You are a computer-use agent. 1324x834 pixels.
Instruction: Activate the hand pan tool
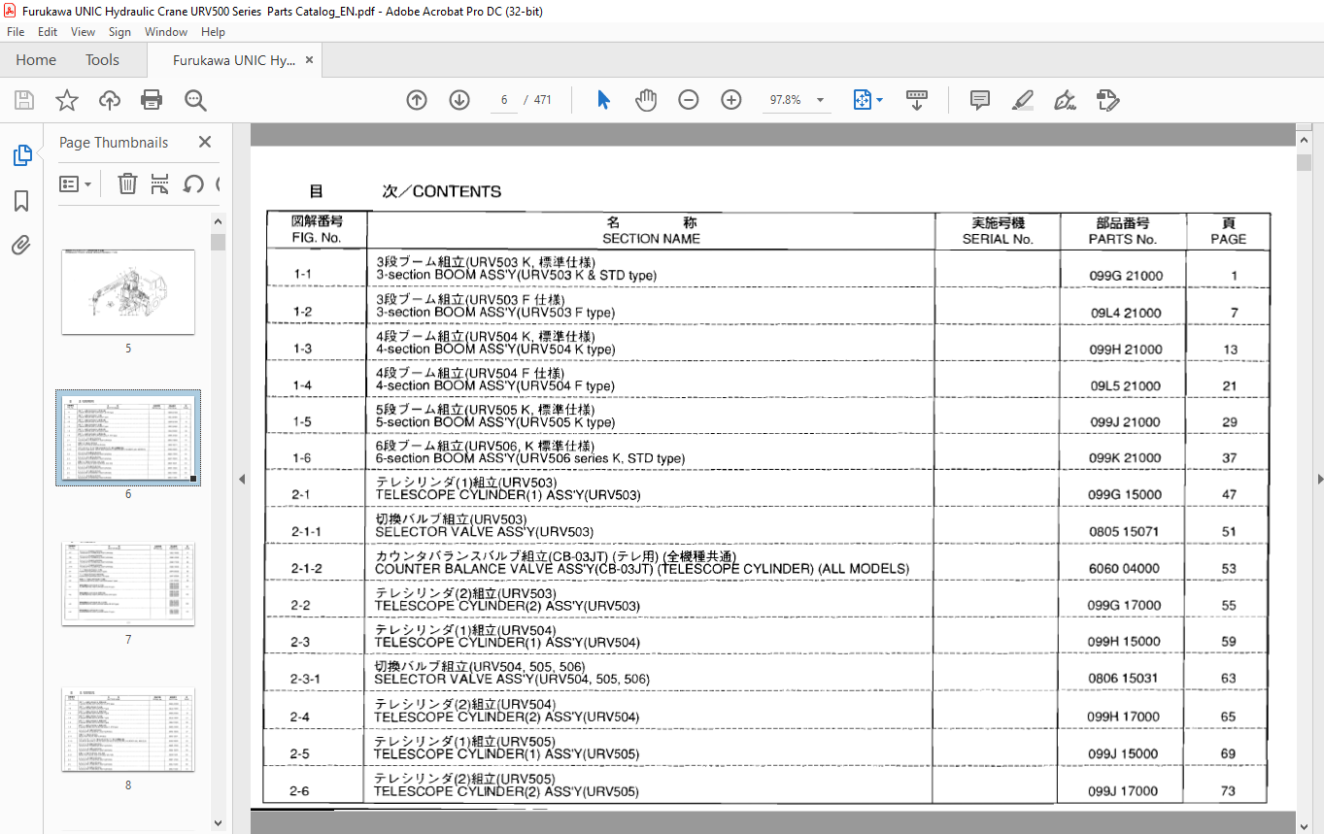pos(646,100)
